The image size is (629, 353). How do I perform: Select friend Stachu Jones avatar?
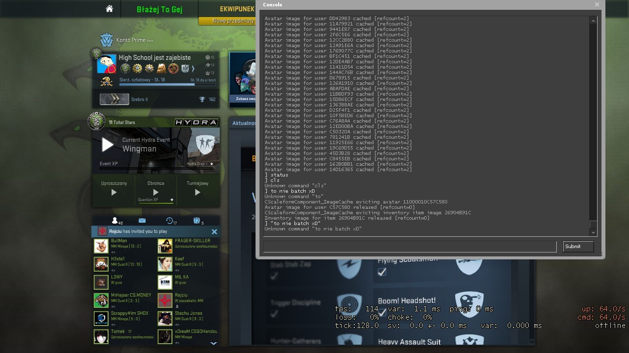pyautogui.click(x=165, y=319)
